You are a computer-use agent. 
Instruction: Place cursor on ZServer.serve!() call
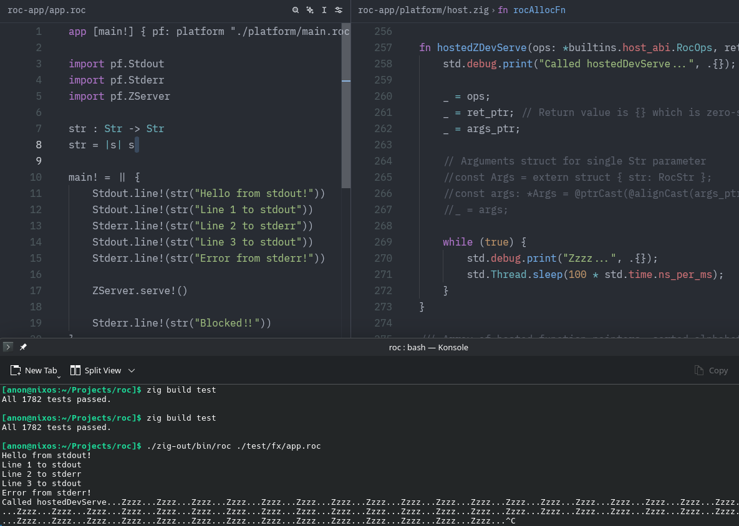click(140, 290)
